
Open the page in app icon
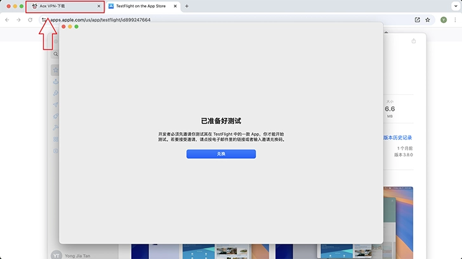pyautogui.click(x=417, y=20)
